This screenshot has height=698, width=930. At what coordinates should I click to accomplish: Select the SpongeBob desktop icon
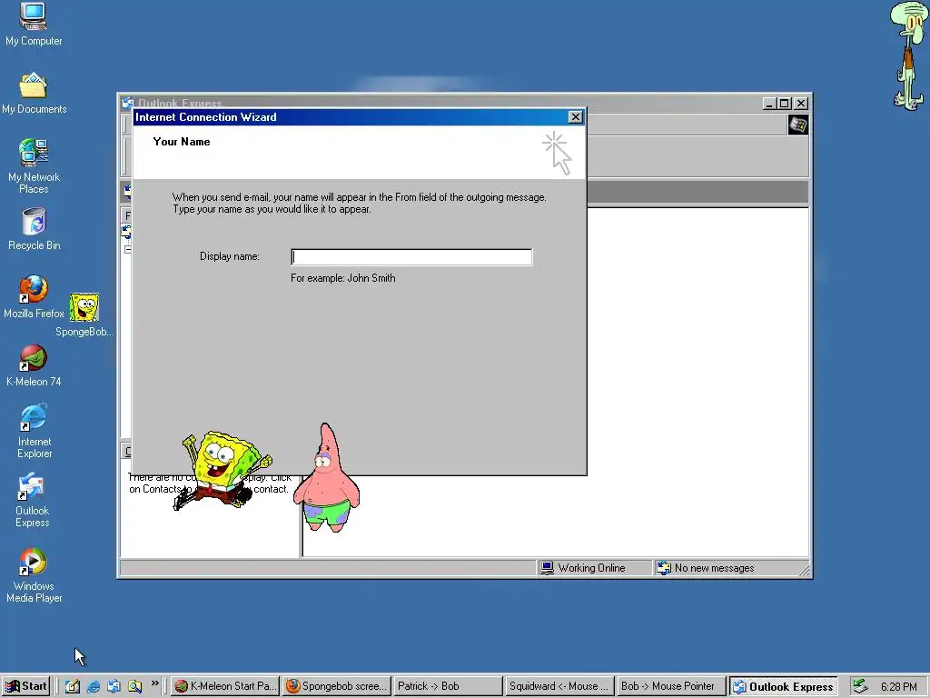[84, 314]
